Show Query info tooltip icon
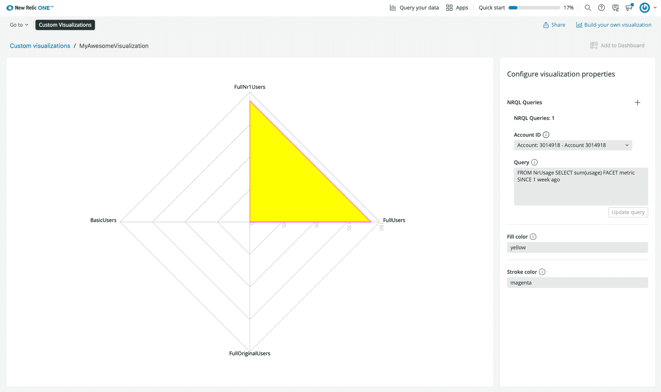This screenshot has height=392, width=661. (x=534, y=162)
